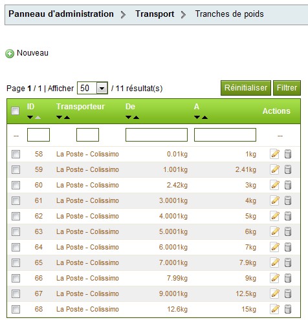This screenshot has height=320, width=308.
Task: Select checkbox for row ID 66
Action: pos(16,278)
